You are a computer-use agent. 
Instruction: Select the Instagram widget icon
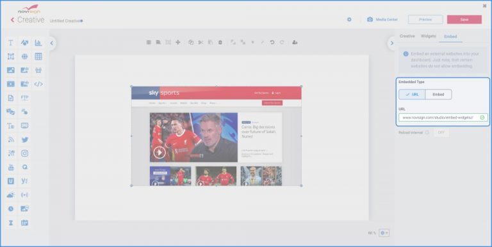click(x=25, y=154)
